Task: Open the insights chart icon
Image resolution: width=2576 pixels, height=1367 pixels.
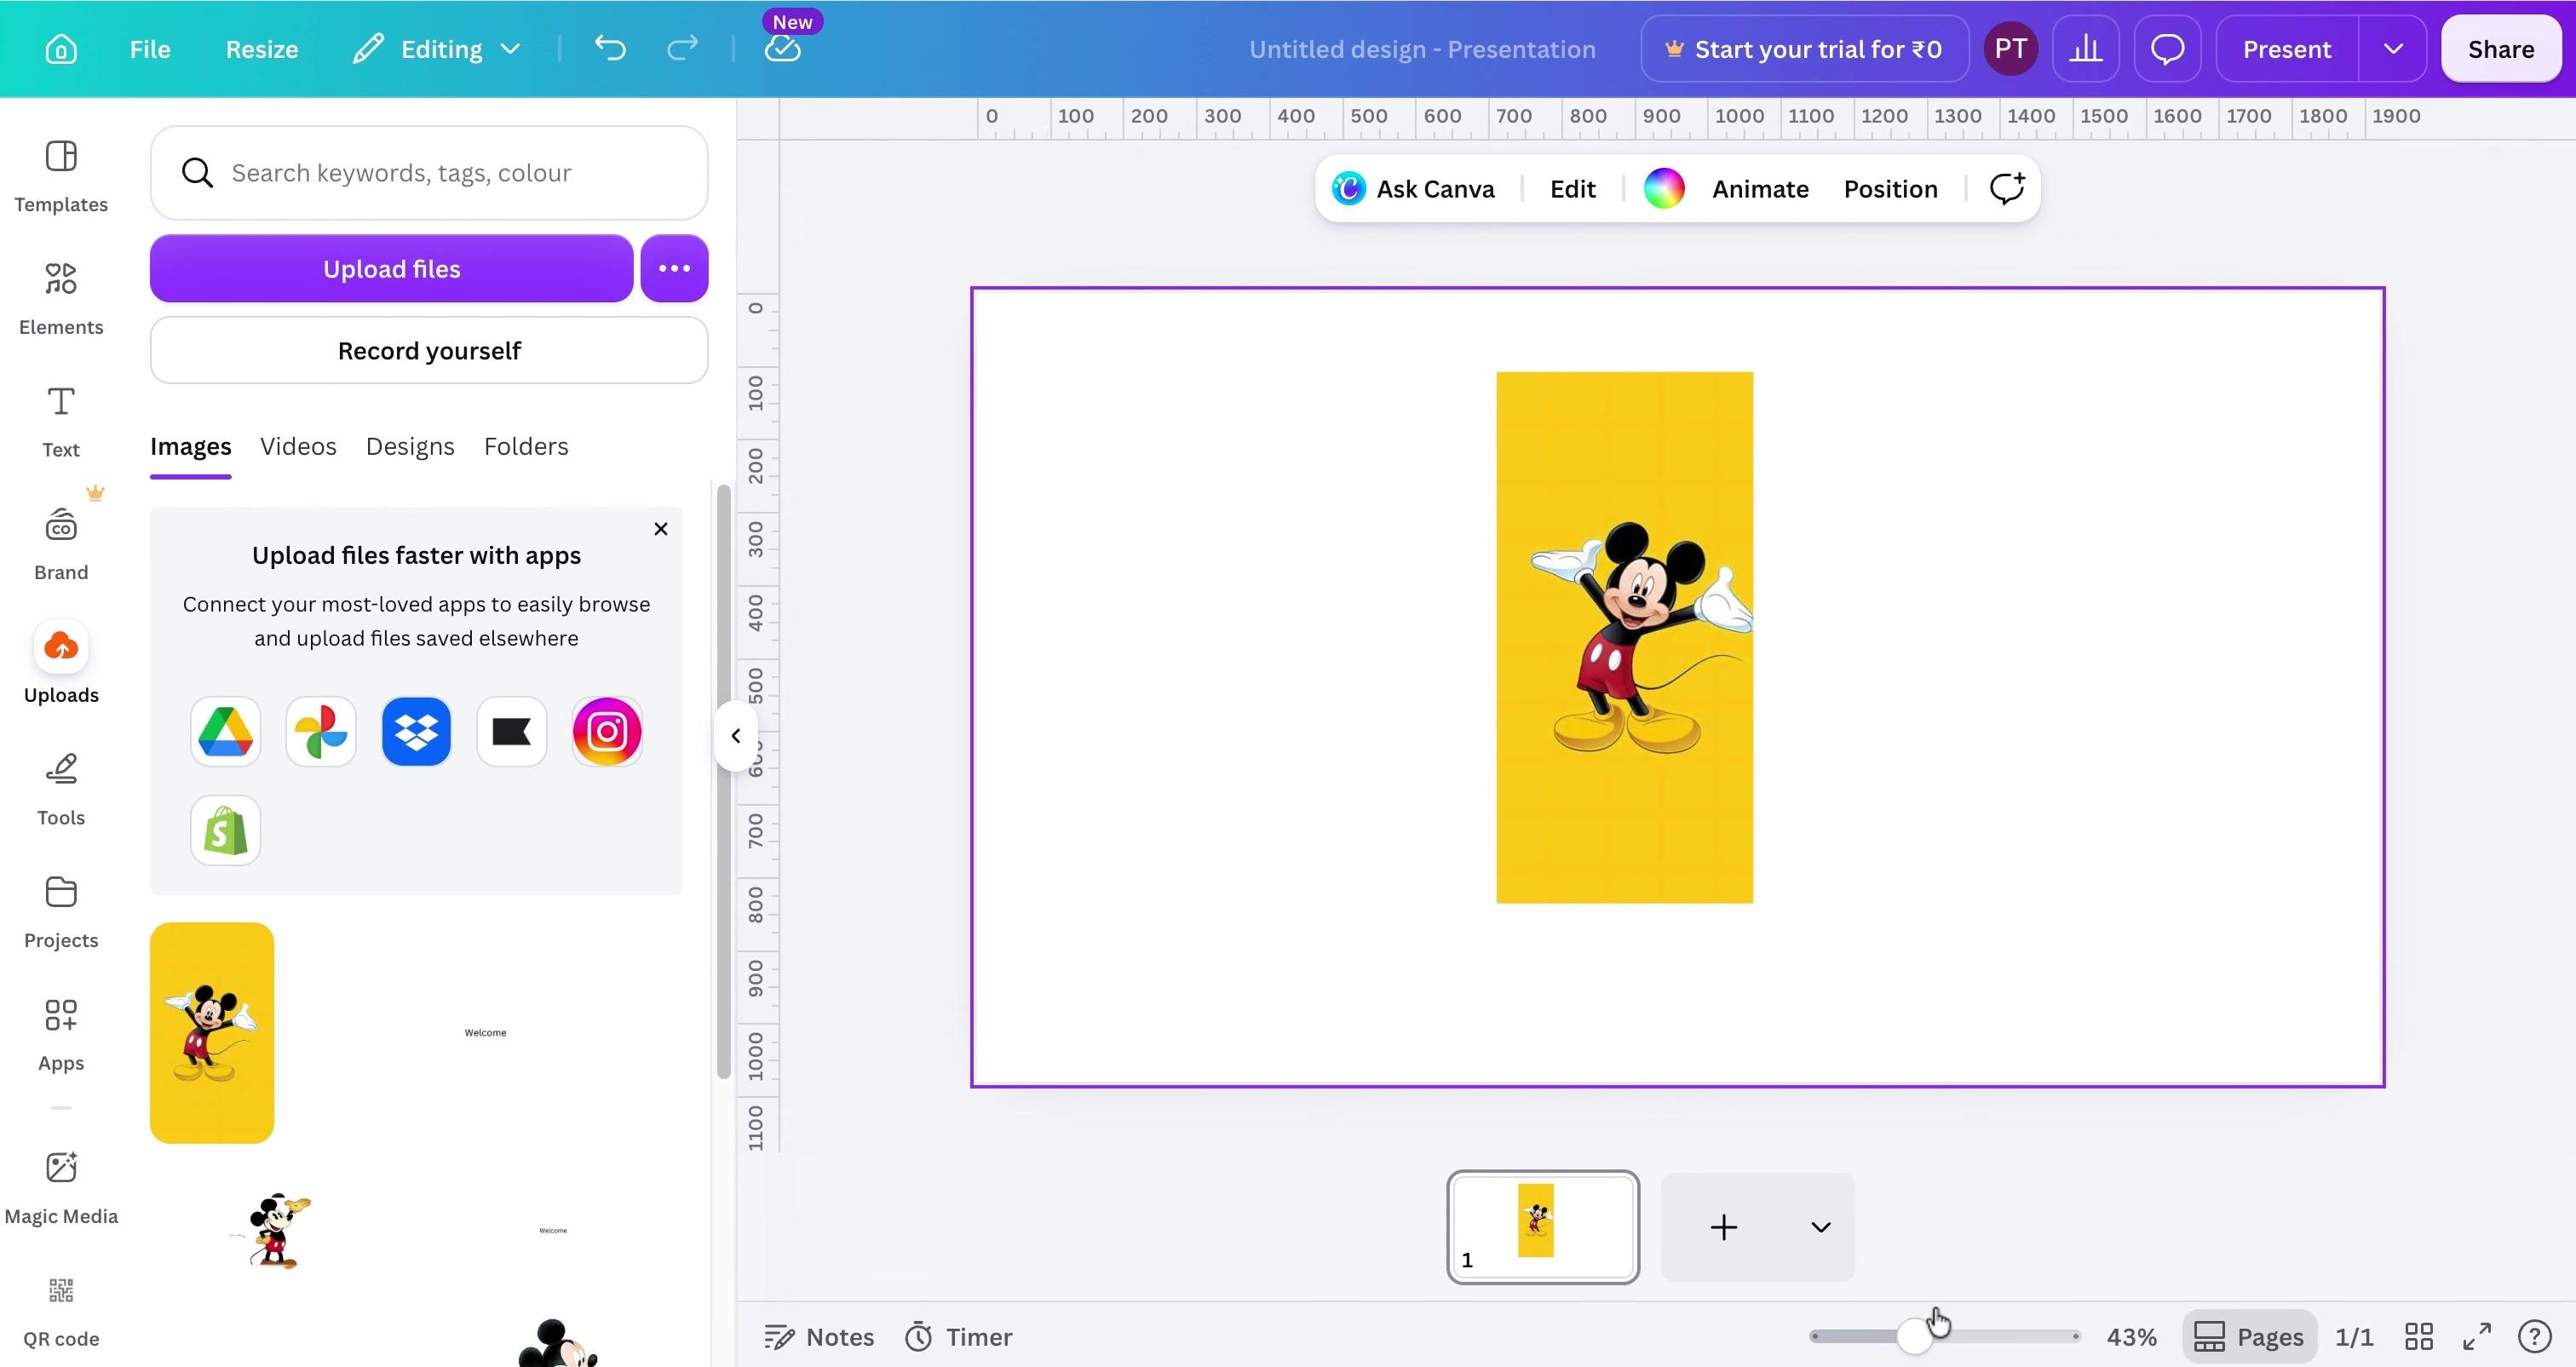Action: 2085,49
